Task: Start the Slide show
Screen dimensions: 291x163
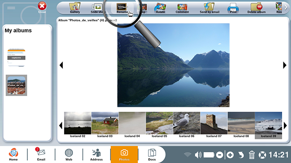Action: click(98, 8)
